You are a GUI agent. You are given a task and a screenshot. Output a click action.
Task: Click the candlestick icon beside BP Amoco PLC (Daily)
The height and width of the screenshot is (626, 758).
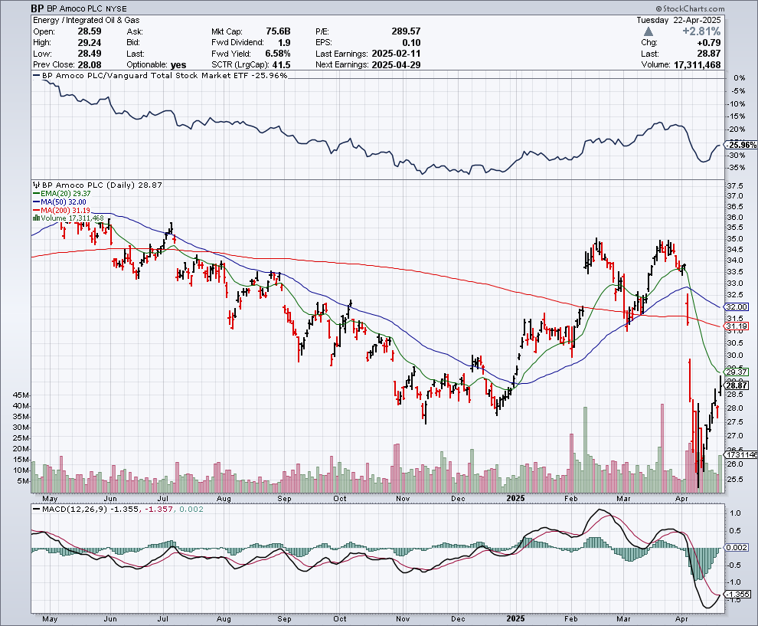35,185
